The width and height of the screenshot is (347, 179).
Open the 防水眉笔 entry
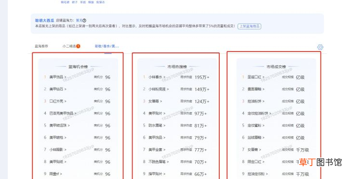[157, 125]
